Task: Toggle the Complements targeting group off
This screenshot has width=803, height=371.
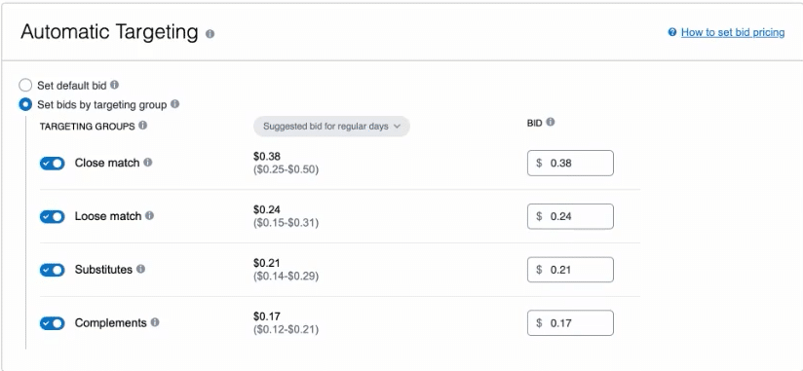Action: pyautogui.click(x=53, y=323)
